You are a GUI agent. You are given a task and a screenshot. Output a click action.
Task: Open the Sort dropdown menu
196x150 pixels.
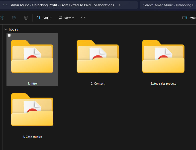click(44, 18)
